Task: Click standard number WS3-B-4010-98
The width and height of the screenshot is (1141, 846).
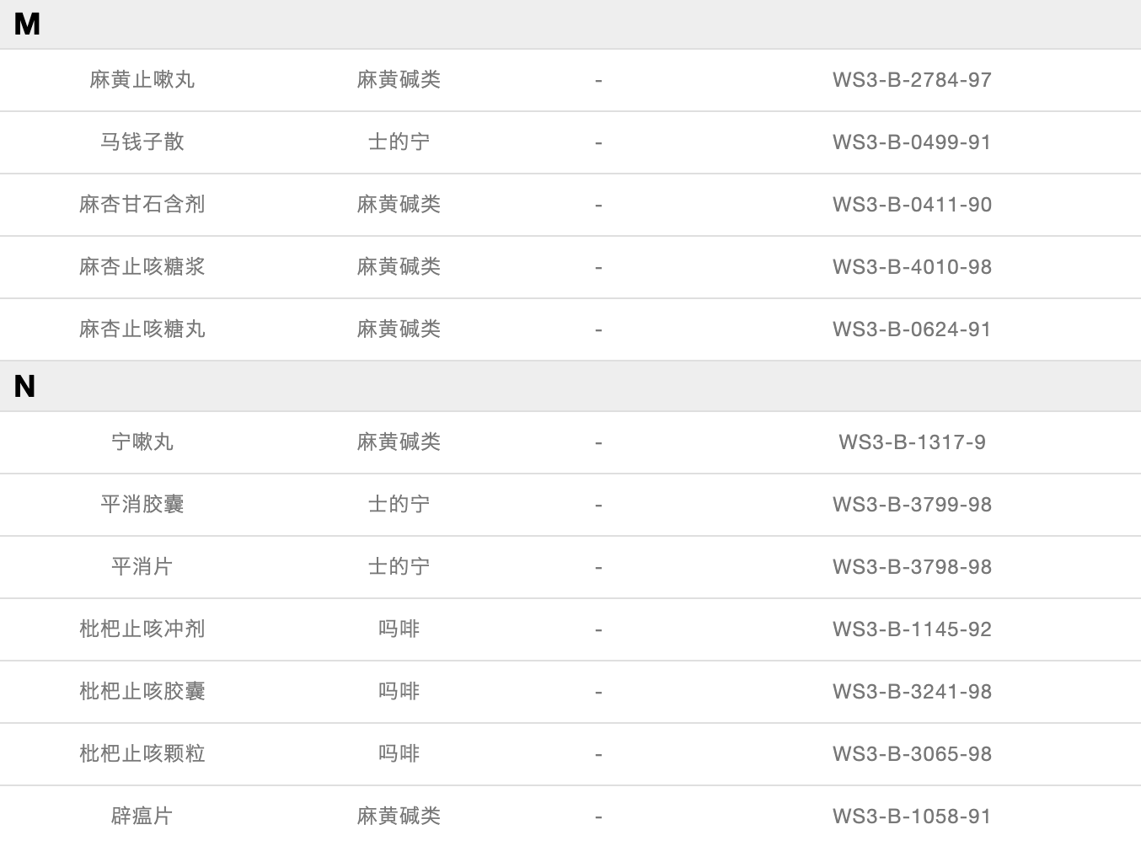Action: pyautogui.click(x=912, y=267)
